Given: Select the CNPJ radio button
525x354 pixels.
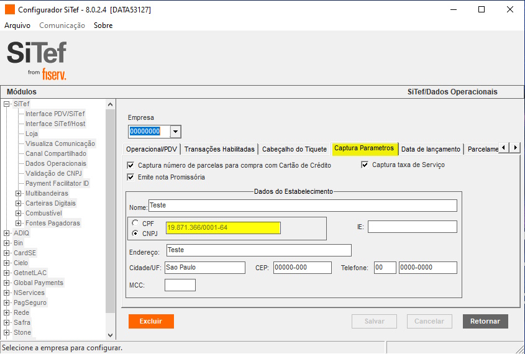Looking at the screenshot, I should (x=135, y=234).
